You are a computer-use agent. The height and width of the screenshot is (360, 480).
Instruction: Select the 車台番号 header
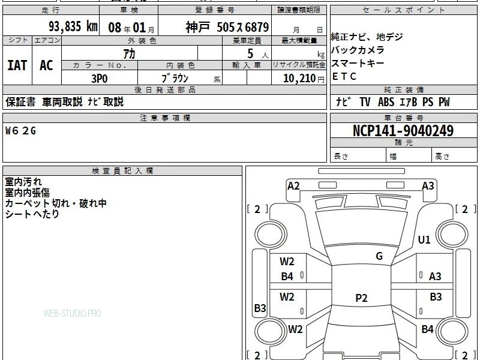[404, 118]
